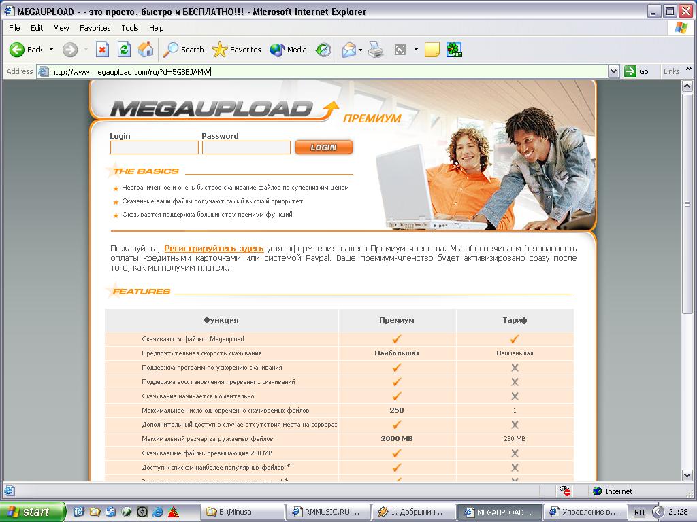Click the Megaupload logo
The image size is (697, 522).
pos(224,109)
